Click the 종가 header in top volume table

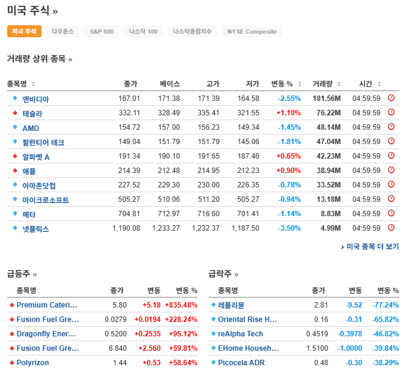[131, 83]
